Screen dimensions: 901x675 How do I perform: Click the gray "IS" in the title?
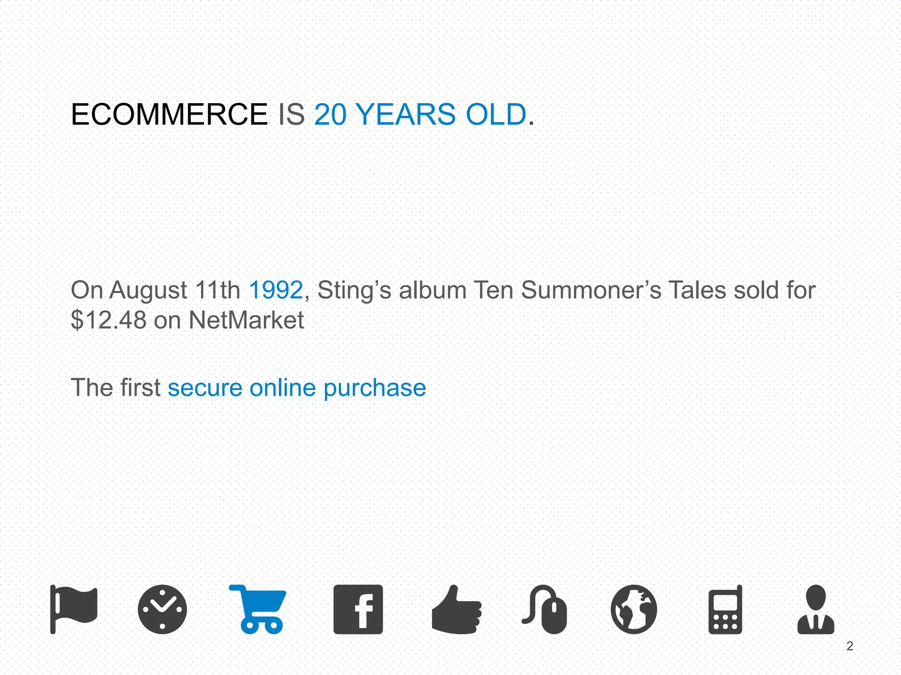[x=291, y=115]
